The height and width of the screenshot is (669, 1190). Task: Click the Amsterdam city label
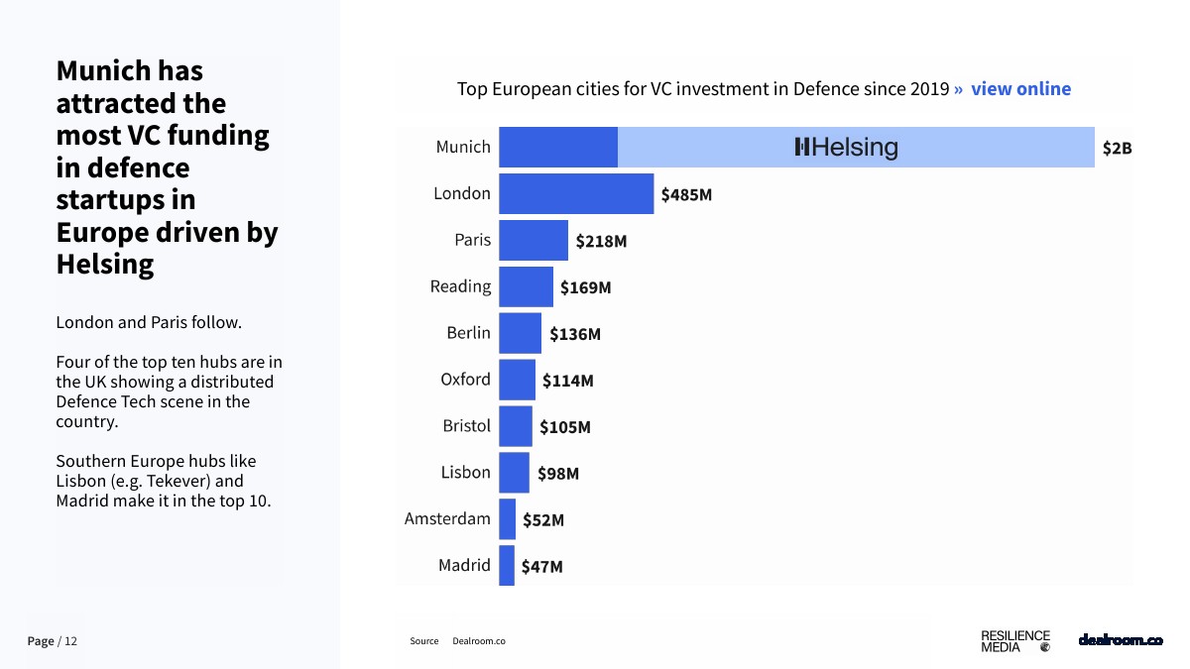point(447,518)
